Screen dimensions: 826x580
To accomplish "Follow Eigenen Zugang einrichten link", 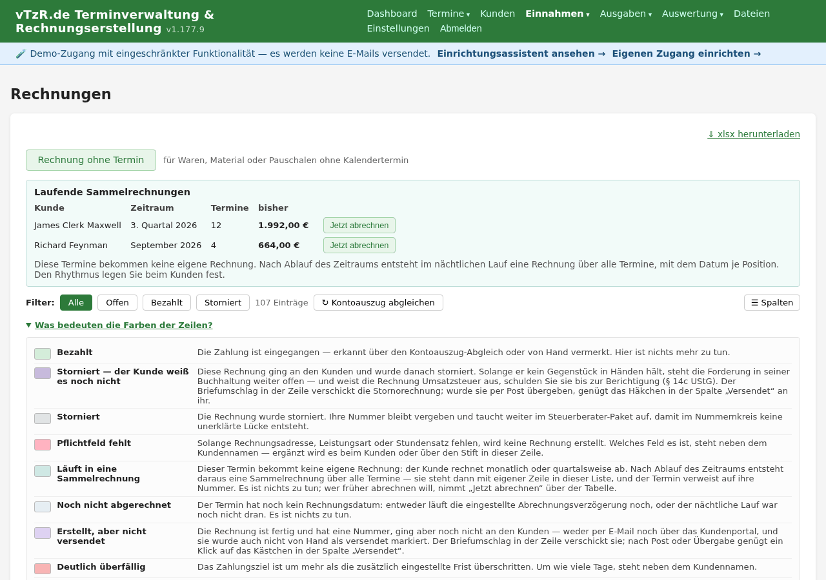I will pos(687,53).
